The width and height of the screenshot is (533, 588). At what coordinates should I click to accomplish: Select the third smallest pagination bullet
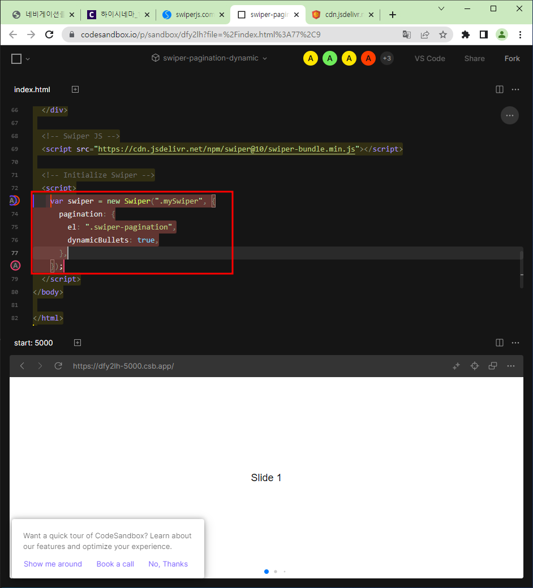(x=285, y=572)
